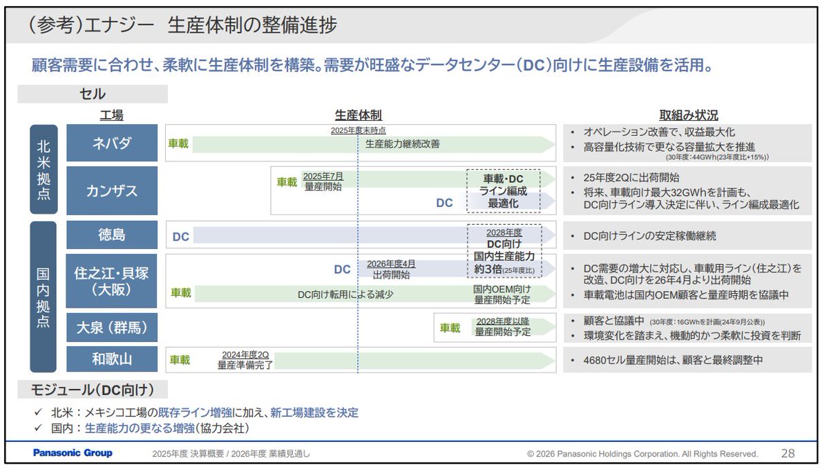Click the '車載' label in the 大泉 row

tap(450, 328)
